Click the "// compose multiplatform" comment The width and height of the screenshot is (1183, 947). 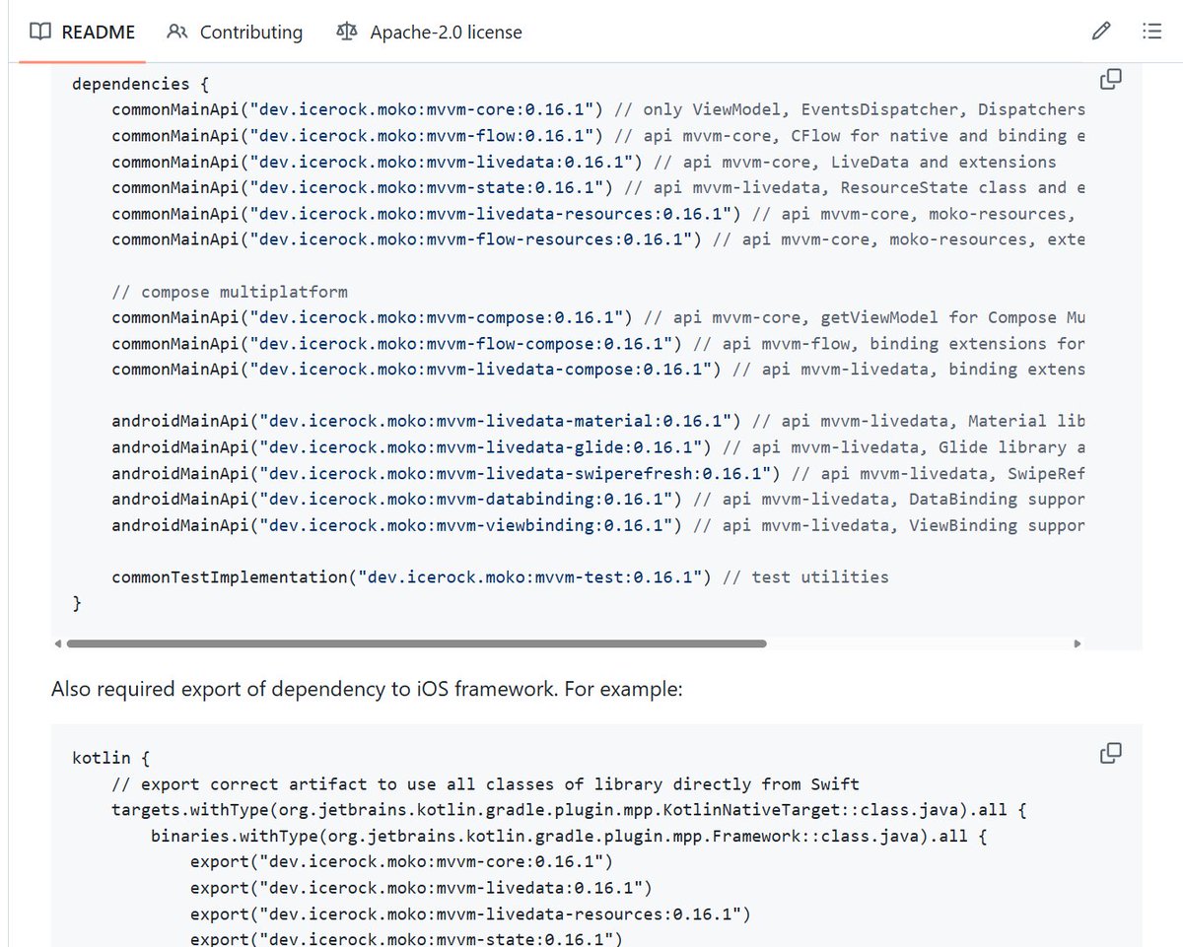pos(230,292)
